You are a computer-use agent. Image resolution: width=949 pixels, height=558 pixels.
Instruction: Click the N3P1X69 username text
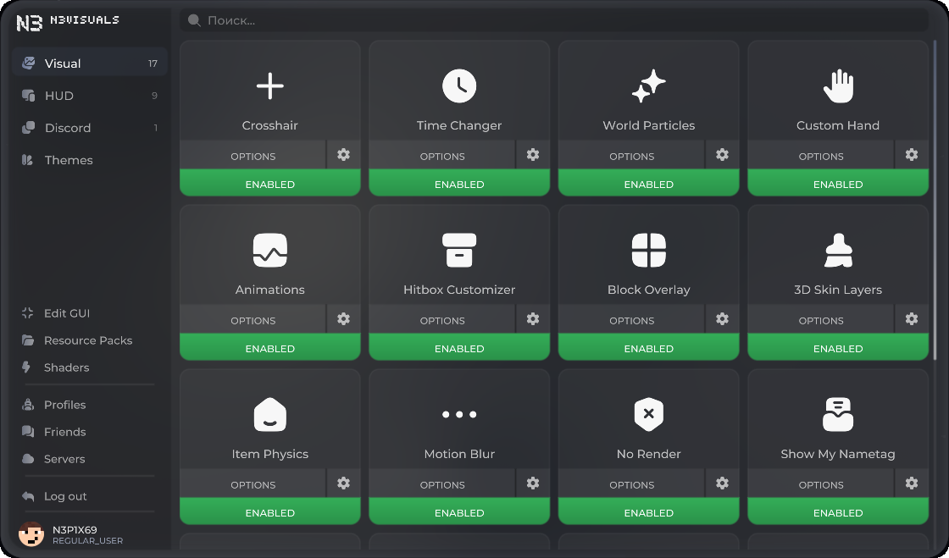pyautogui.click(x=75, y=529)
